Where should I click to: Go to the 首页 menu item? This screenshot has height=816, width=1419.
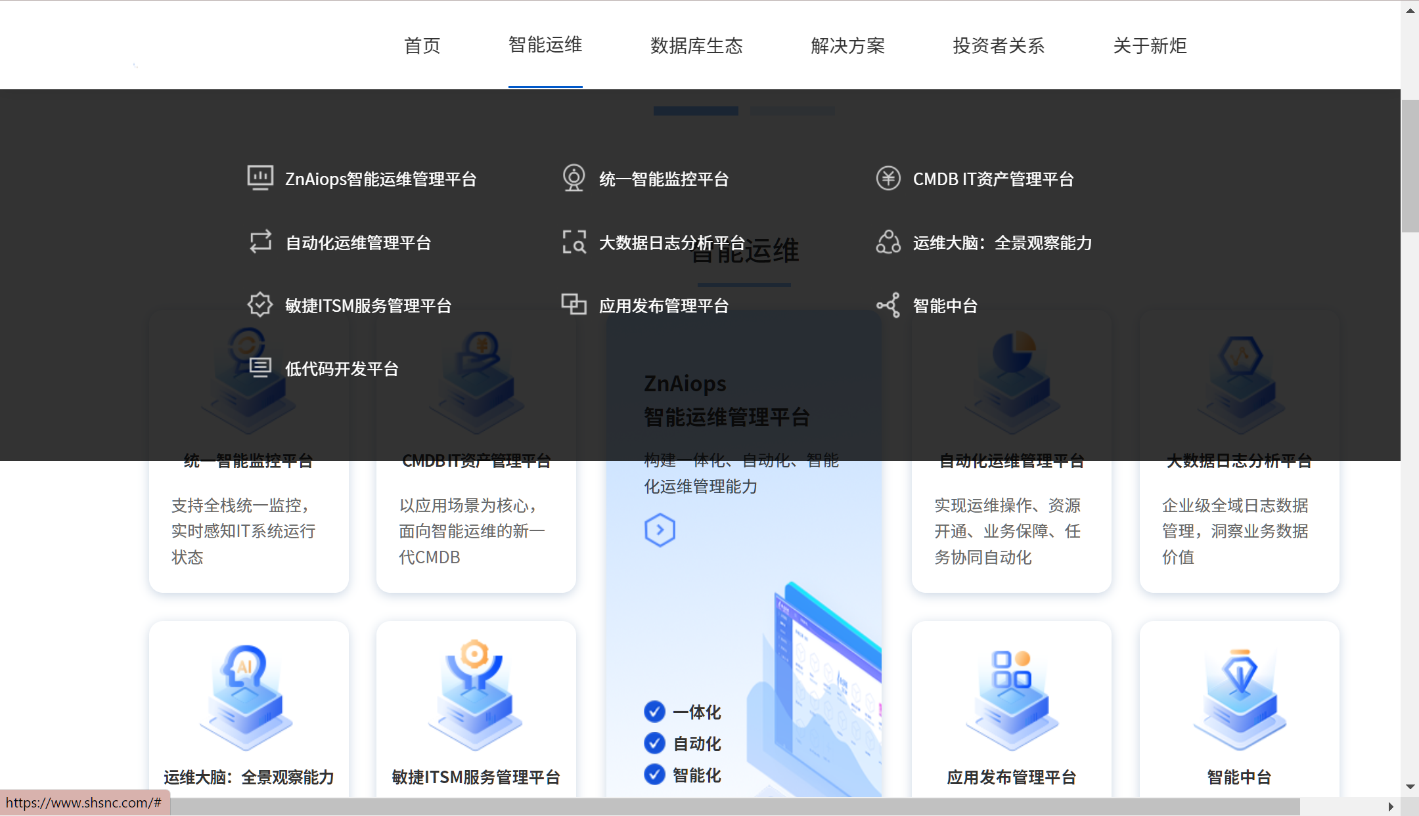[422, 45]
